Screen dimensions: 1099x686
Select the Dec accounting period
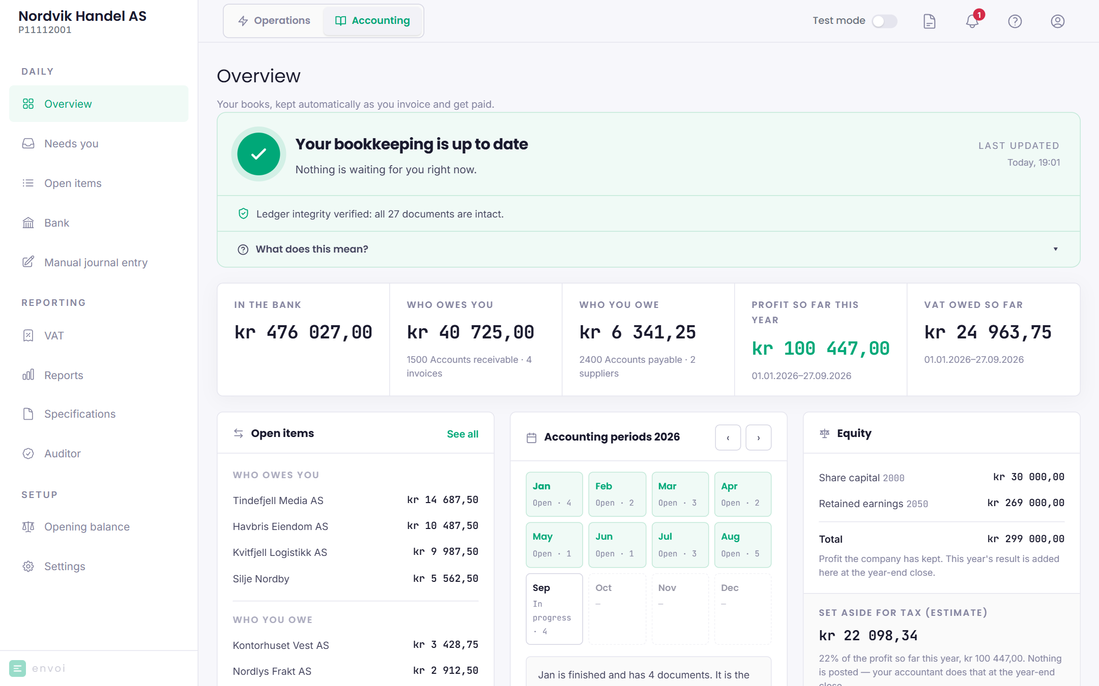[743, 609]
